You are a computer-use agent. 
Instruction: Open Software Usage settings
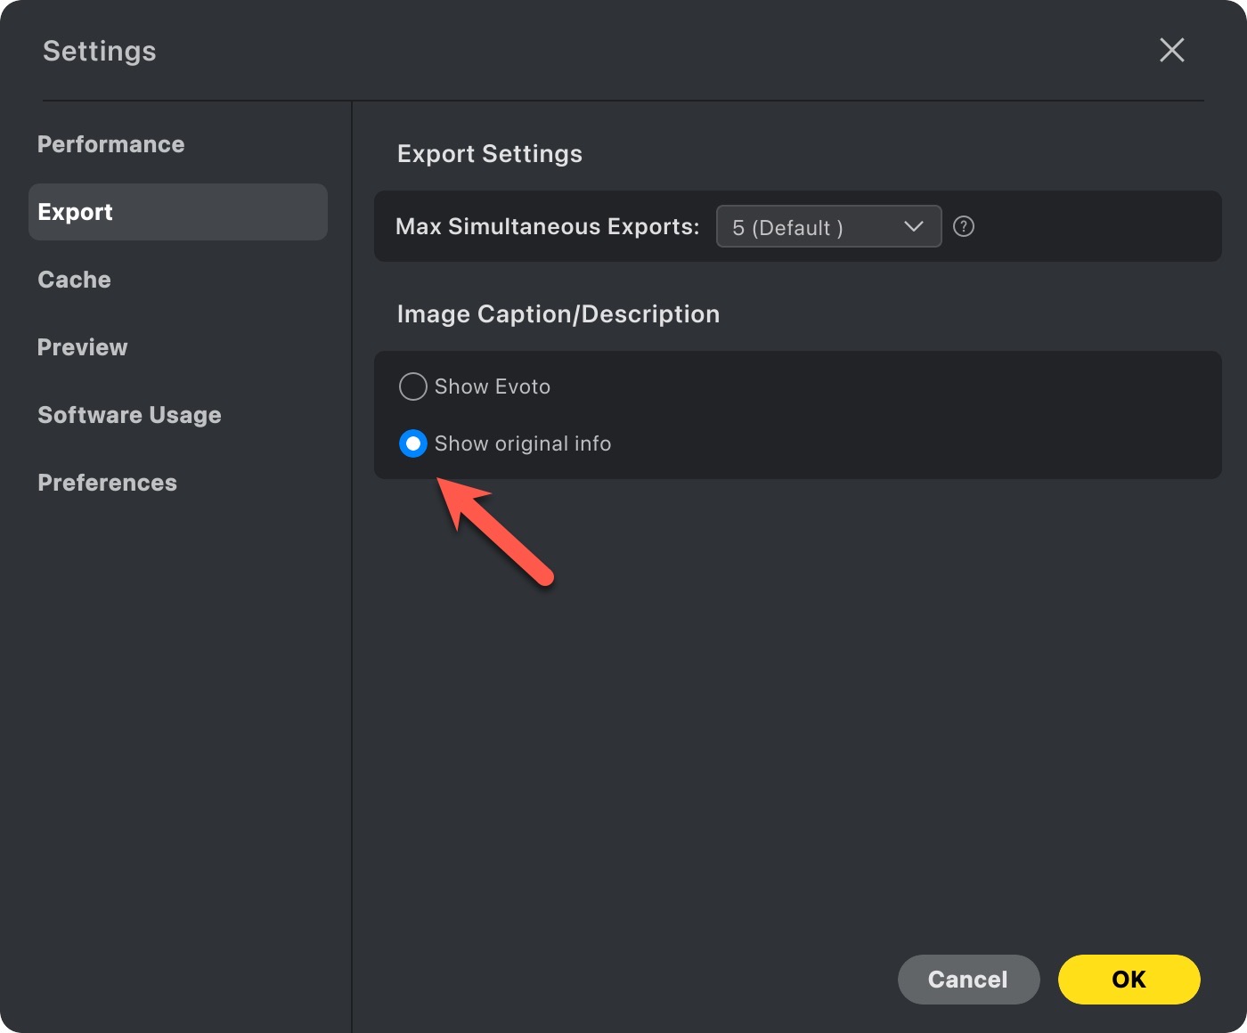tap(129, 415)
